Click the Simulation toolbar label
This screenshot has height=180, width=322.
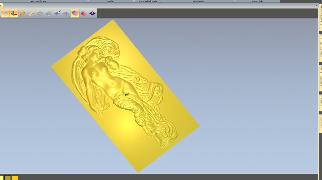[x=198, y=1]
